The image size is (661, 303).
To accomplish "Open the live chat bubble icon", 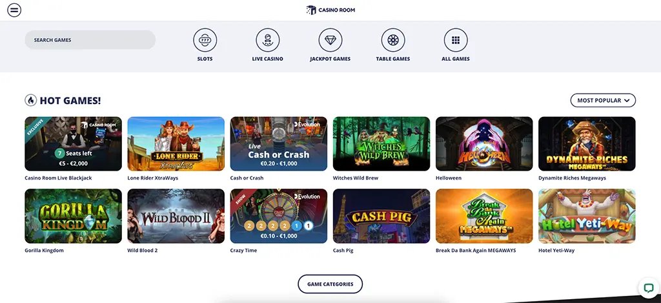I will 647,287.
